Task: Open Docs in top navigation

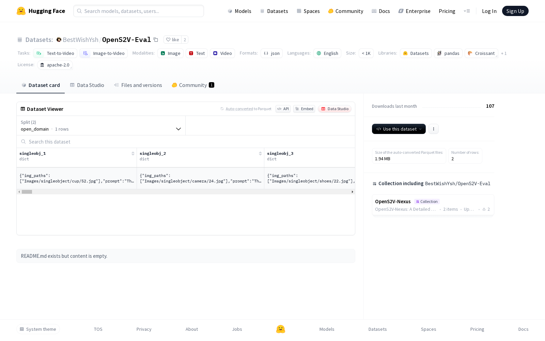Action: coord(380,11)
